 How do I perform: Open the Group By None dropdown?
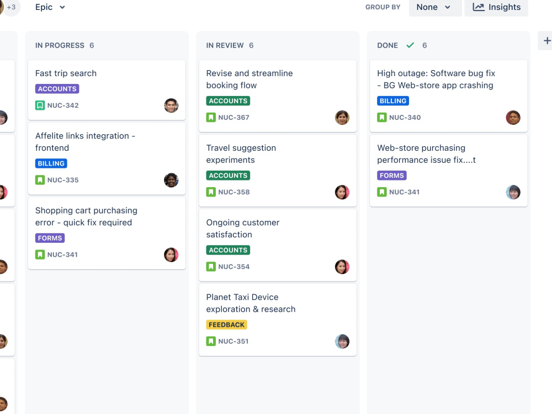pos(435,7)
